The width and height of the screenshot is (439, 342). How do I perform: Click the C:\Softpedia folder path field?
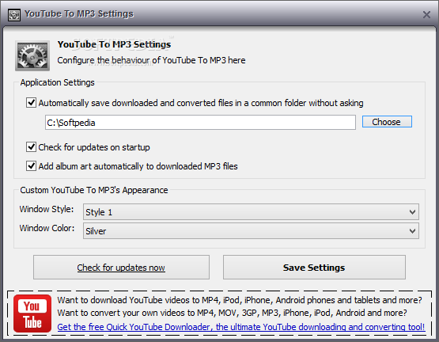coord(200,123)
